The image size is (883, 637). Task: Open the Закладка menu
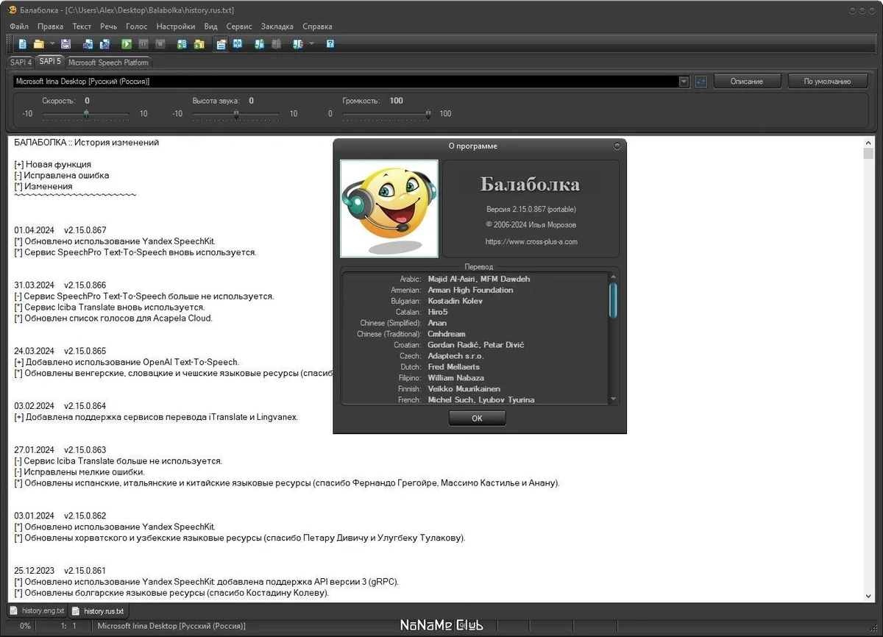coord(277,26)
